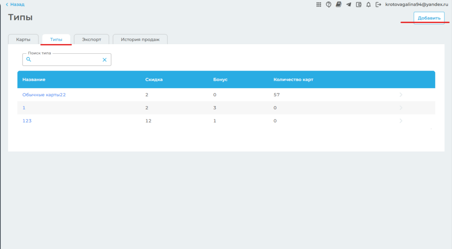
Task: Click the Telegram paper plane icon
Action: click(349, 4)
